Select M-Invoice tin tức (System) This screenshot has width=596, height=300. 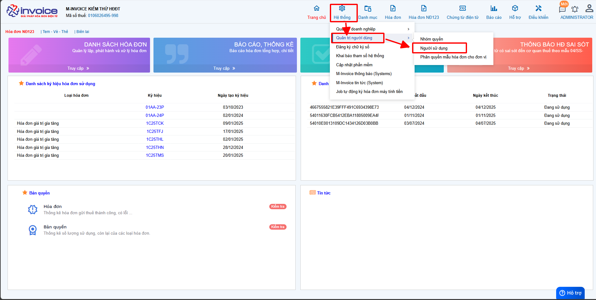359,83
